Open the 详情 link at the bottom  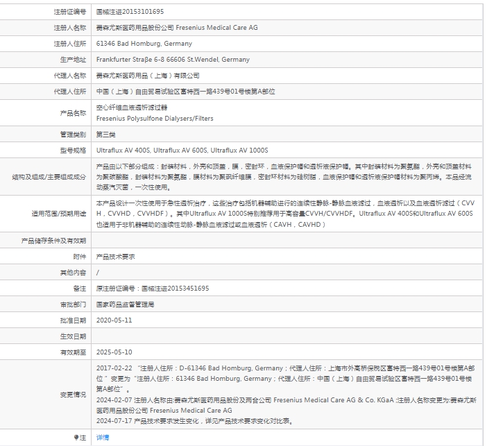pos(103,438)
